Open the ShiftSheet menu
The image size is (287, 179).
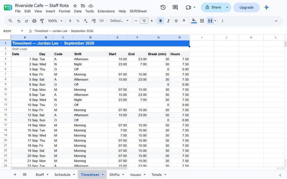(x=138, y=11)
